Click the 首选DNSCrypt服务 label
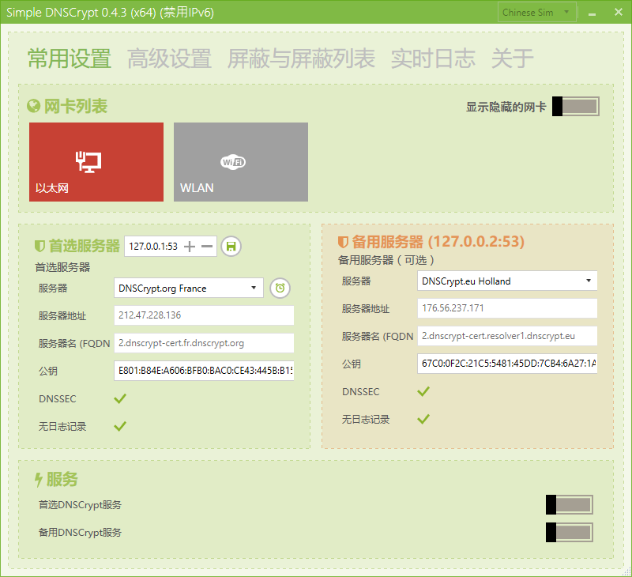Screen dimensions: 632x577 click(x=80, y=505)
